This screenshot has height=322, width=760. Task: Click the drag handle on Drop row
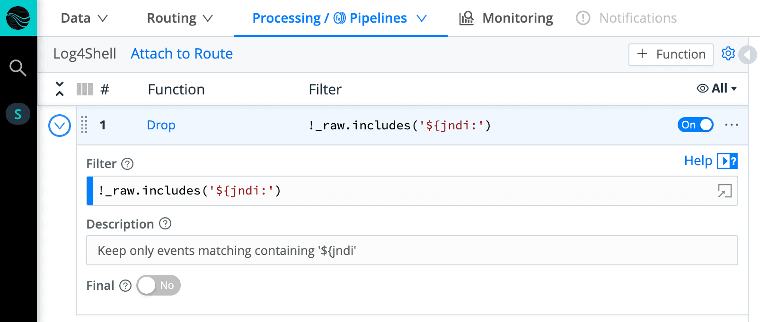84,125
